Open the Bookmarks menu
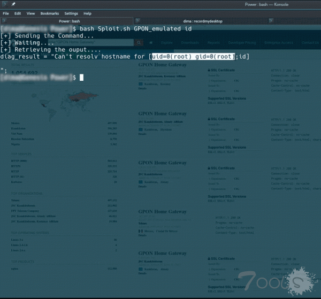Image resolution: width=321 pixels, height=299 pixels. [49, 13]
